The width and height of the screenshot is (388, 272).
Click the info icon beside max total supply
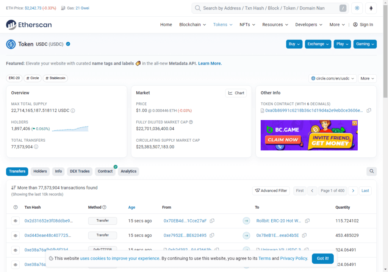click(x=73, y=111)
